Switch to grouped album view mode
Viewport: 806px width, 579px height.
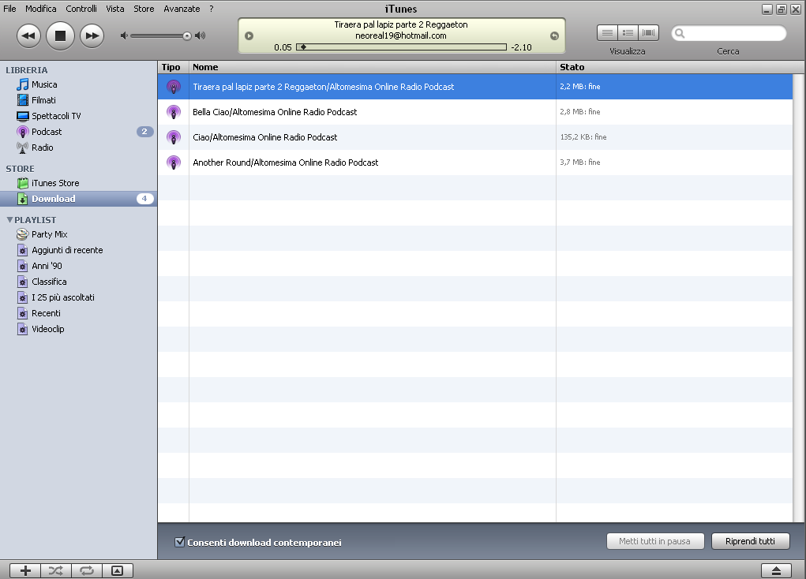coord(628,33)
